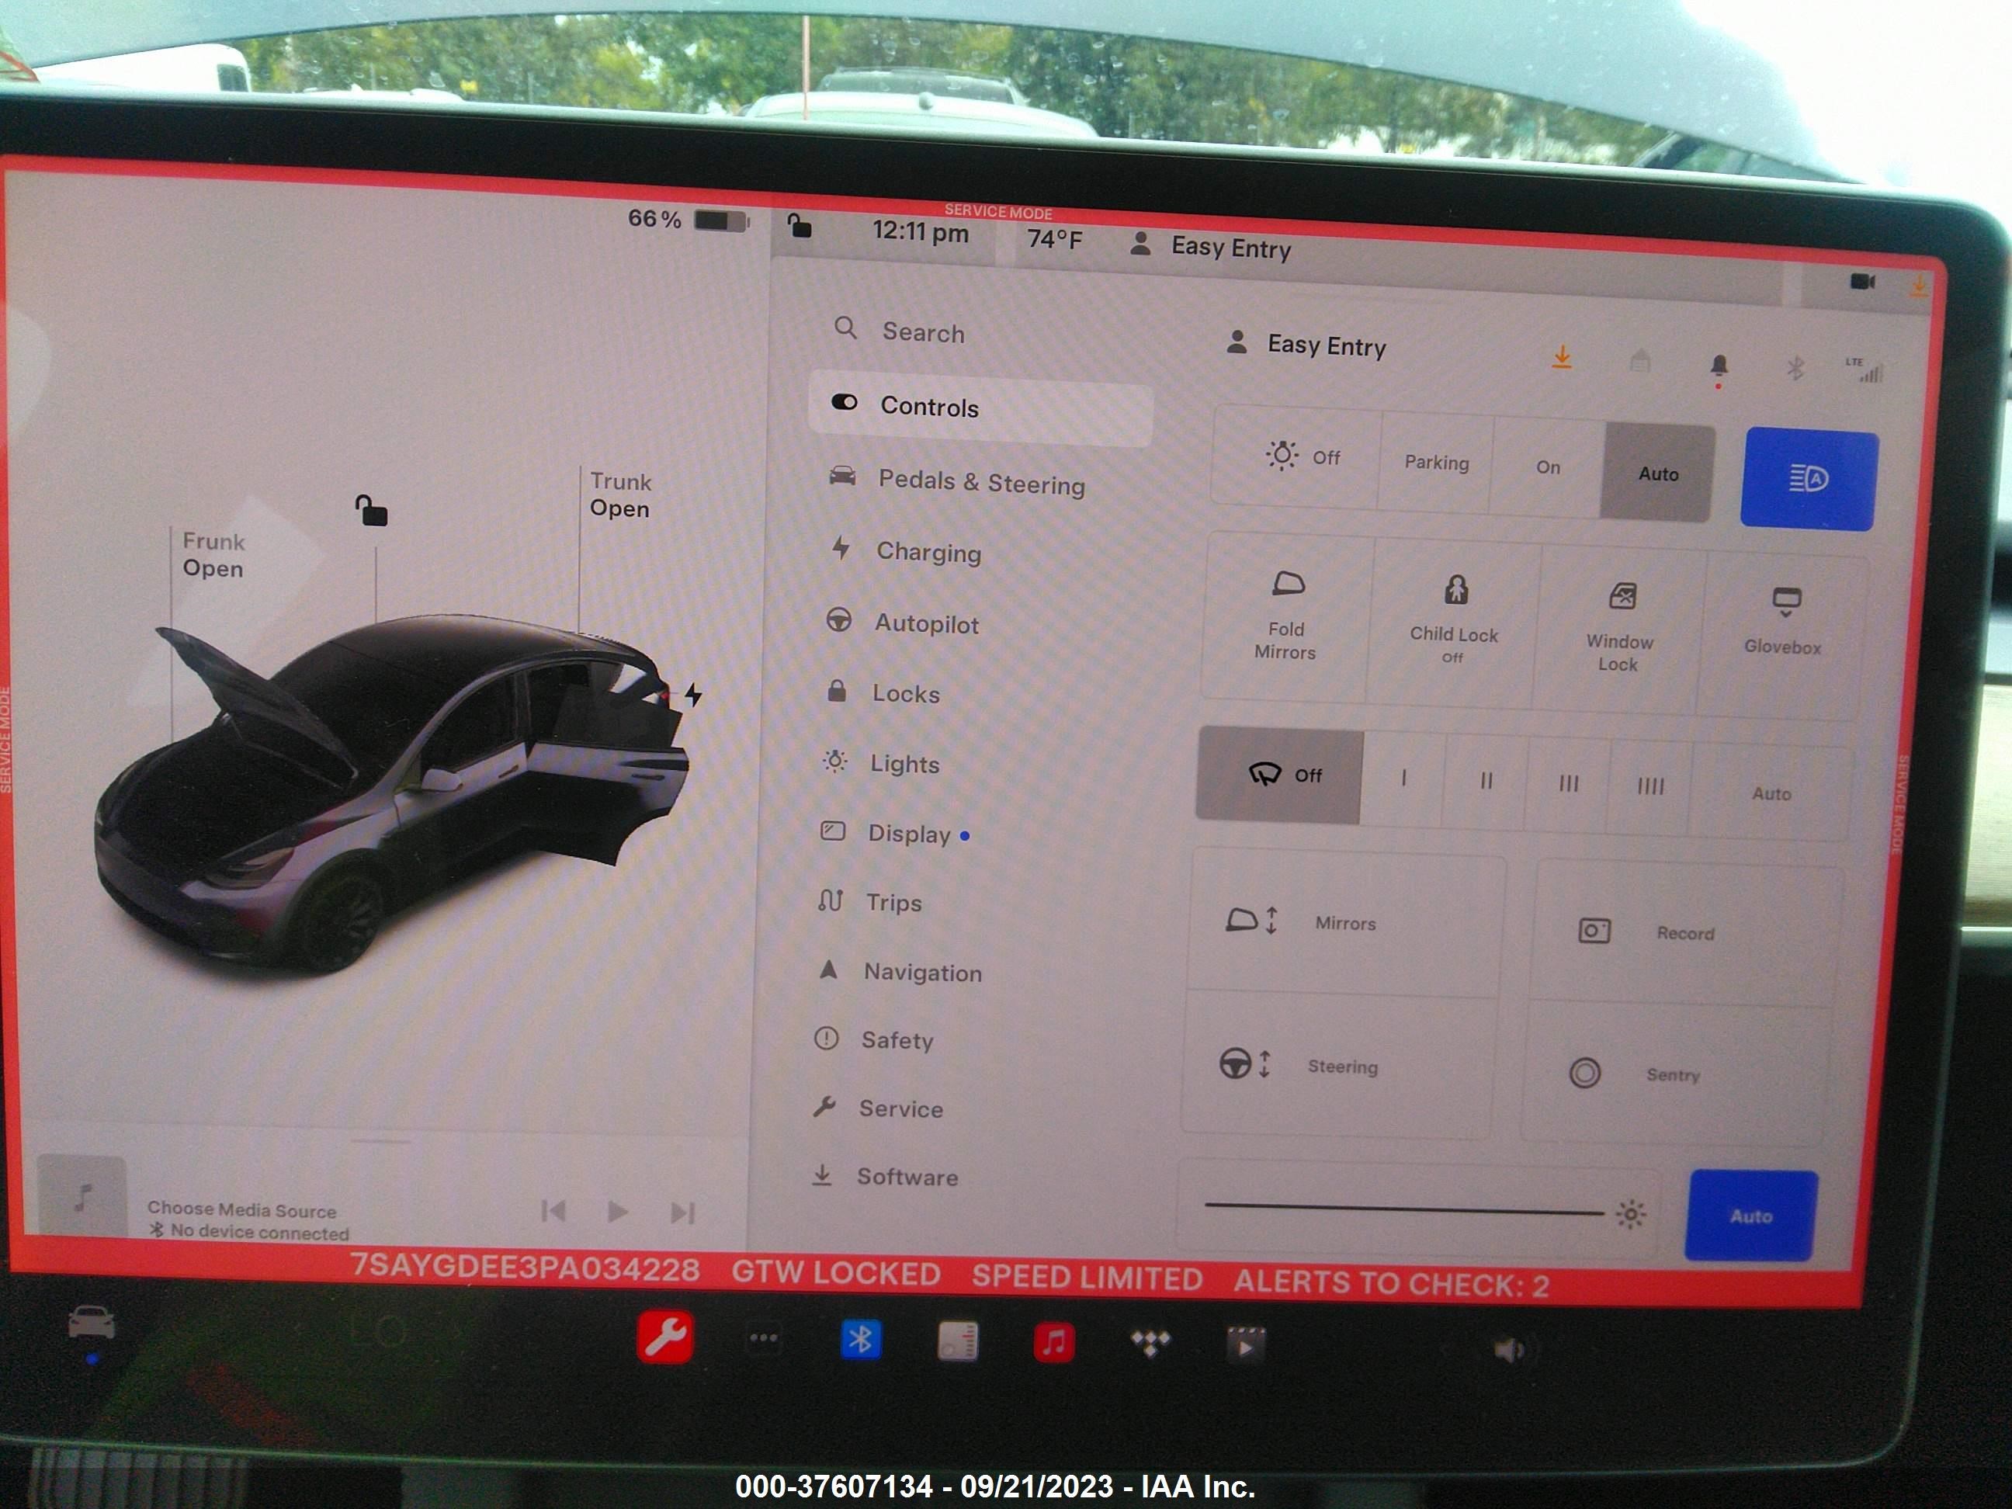Set headlights to Parking
The width and height of the screenshot is (2012, 1509).
pos(1436,462)
